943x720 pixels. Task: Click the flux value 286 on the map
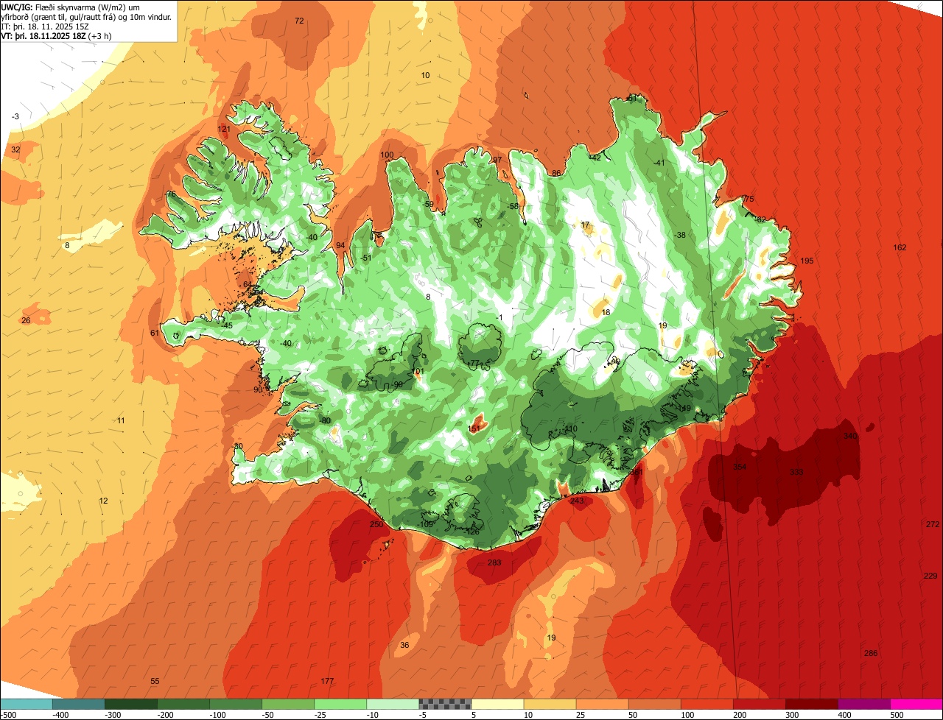click(x=871, y=653)
